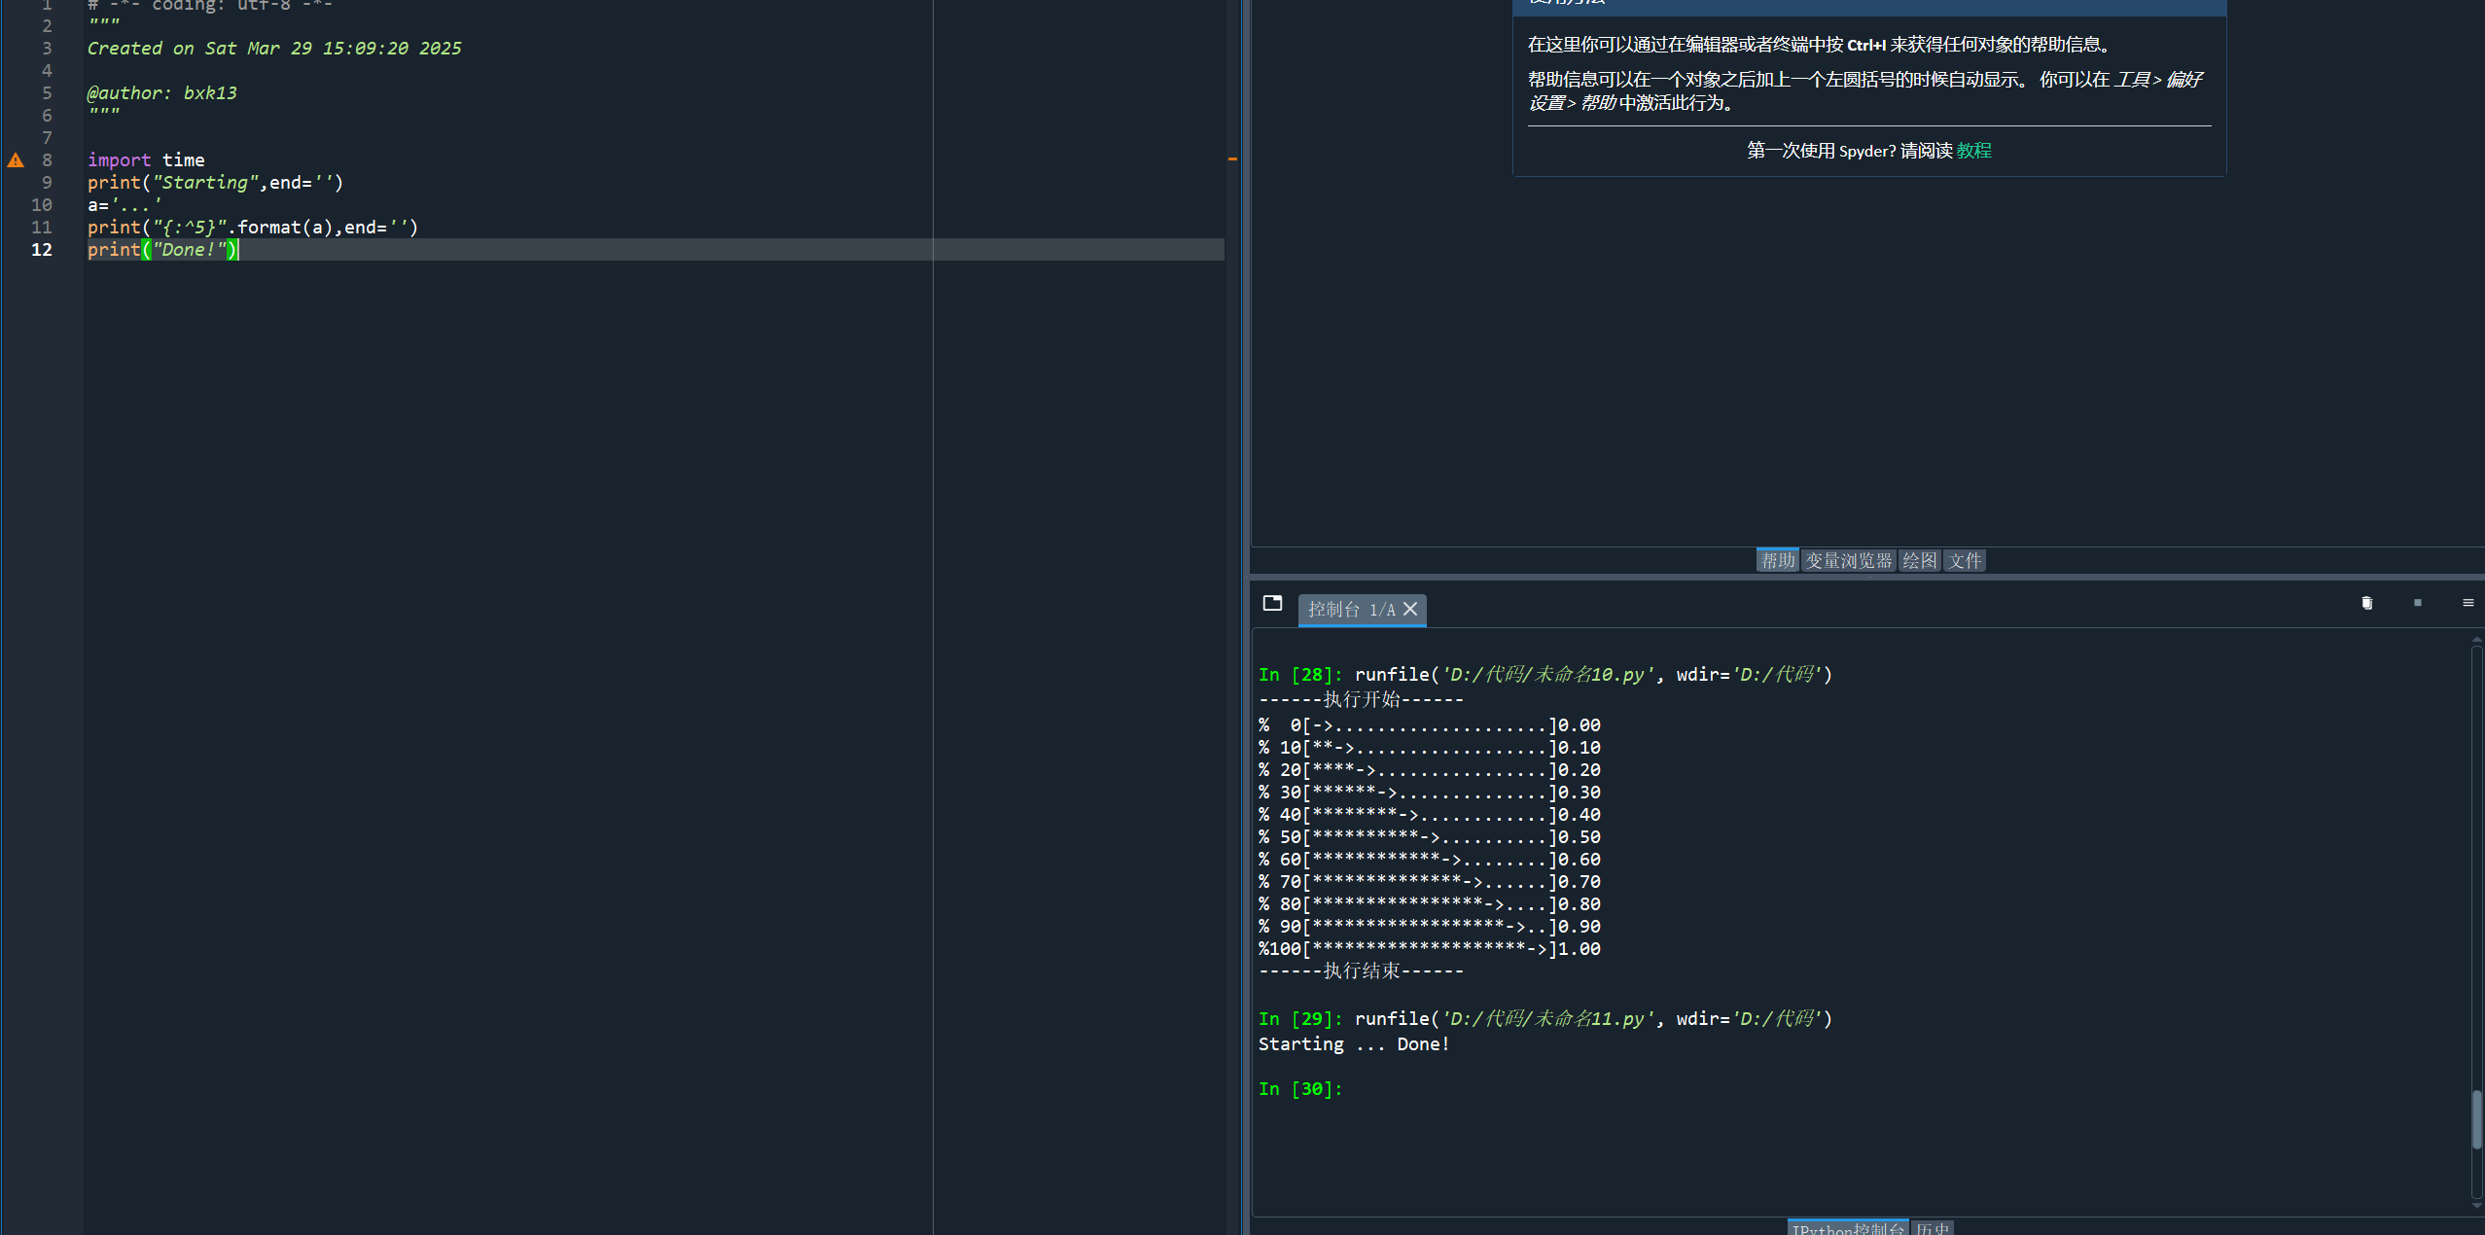The width and height of the screenshot is (2485, 1235).
Task: Open the 变量浏览器 variable explorer tab
Action: (1848, 560)
